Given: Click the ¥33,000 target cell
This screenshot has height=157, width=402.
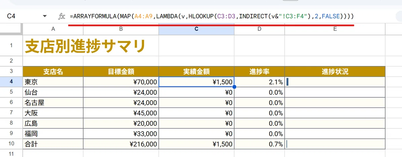Looking at the screenshot, I should click(x=121, y=134).
